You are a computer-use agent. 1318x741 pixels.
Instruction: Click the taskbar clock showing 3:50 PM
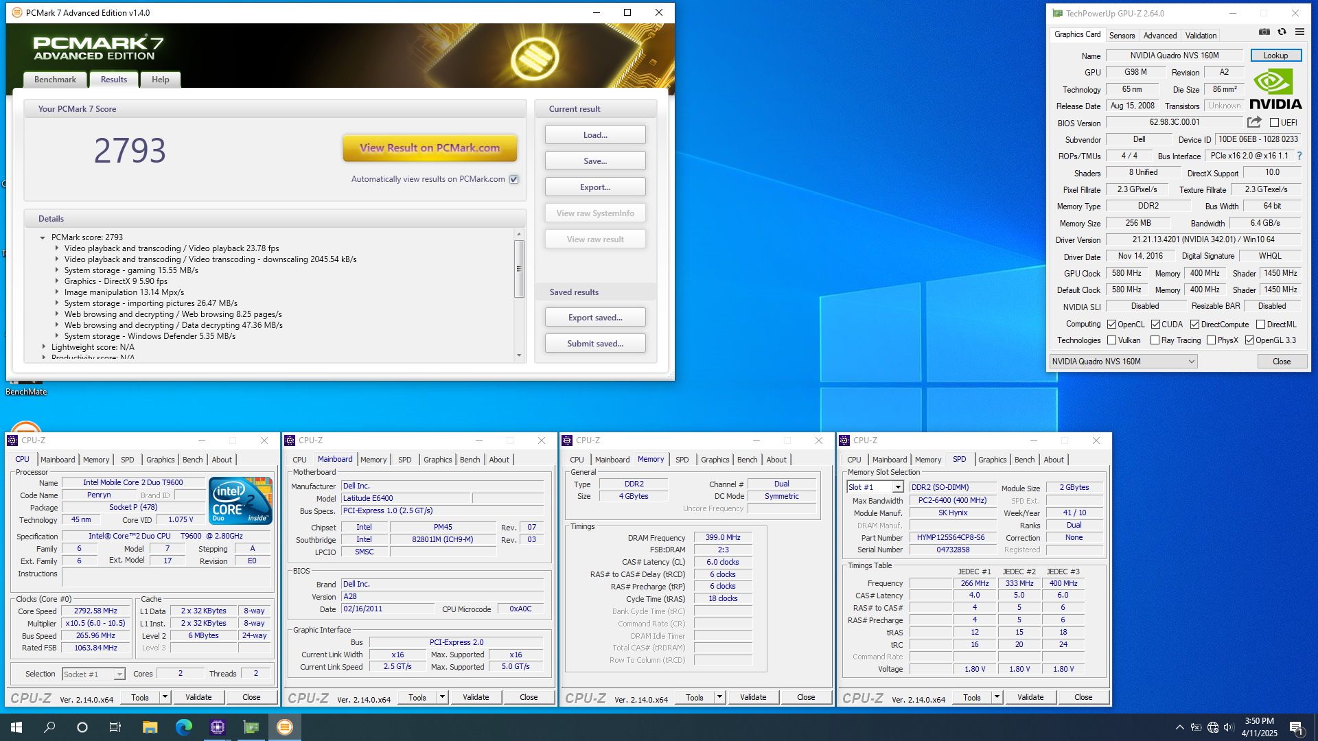[x=1259, y=727]
